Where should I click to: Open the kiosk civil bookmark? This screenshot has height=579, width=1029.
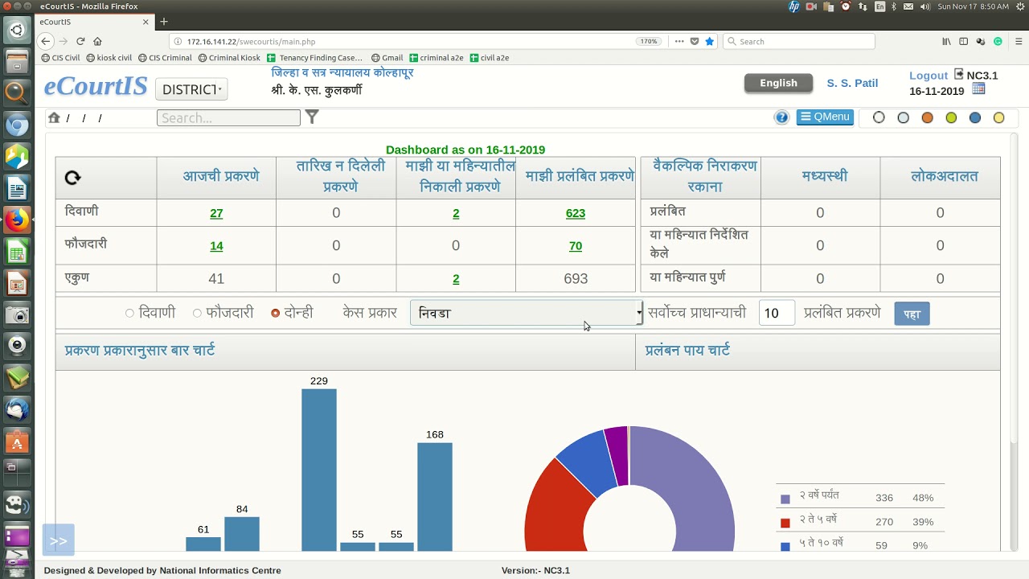(x=109, y=58)
